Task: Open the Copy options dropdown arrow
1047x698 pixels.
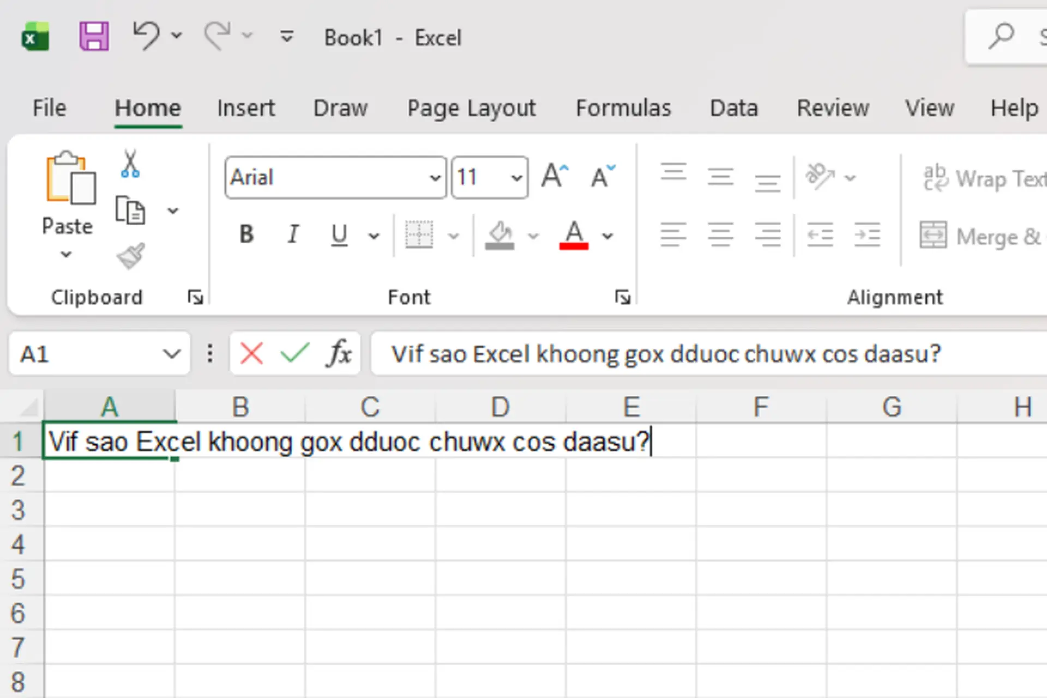Action: pos(173,210)
